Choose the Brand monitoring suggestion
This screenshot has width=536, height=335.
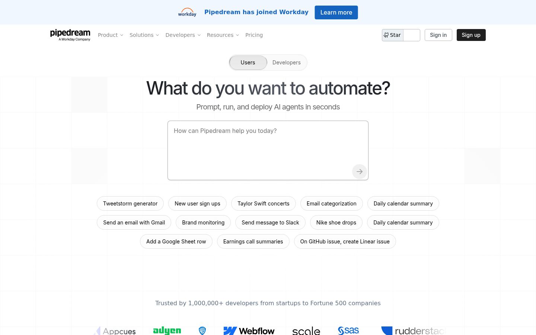point(203,223)
